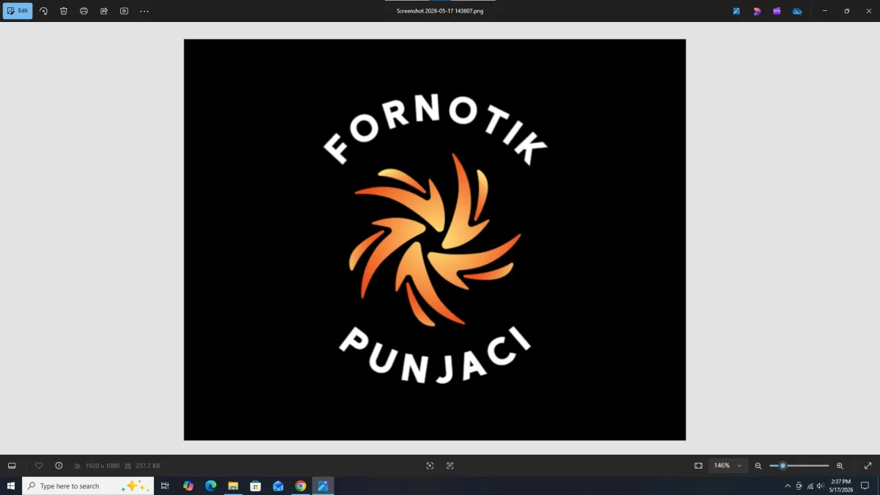Click the volume speaker icon in system tray

coord(820,486)
